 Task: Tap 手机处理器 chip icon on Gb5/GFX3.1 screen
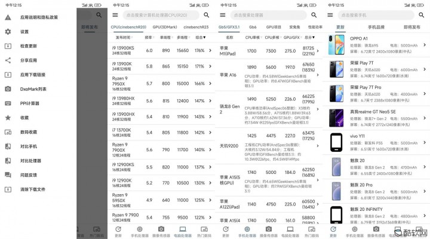click(247, 229)
